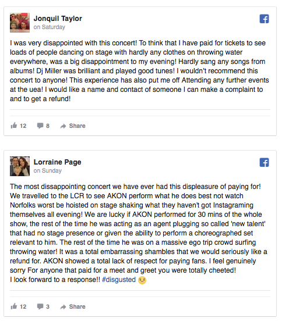282x325 pixels.
Task: Click Jonquil Taylor's profile picture thumbnail
Action: (x=20, y=23)
